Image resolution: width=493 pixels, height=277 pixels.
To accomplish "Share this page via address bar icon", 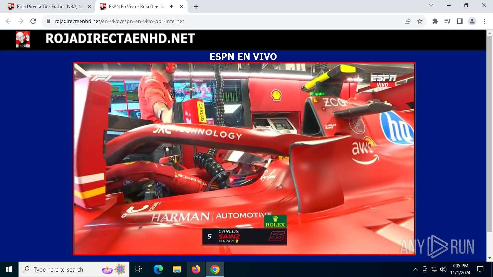I will click(407, 22).
